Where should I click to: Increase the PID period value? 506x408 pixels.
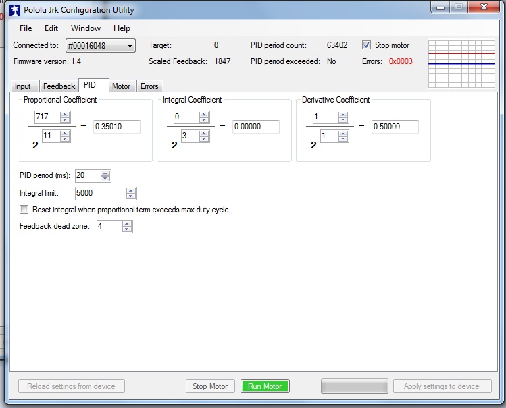[105, 173]
